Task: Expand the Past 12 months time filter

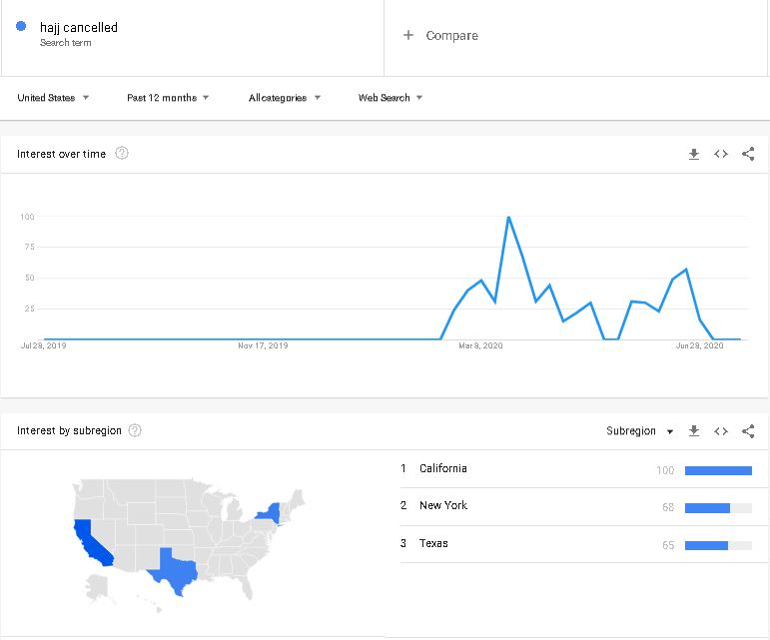Action: click(168, 98)
